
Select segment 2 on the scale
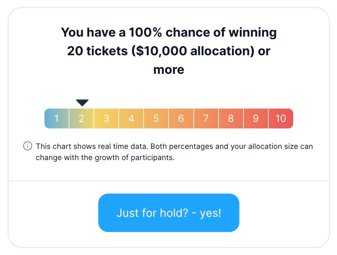click(81, 119)
